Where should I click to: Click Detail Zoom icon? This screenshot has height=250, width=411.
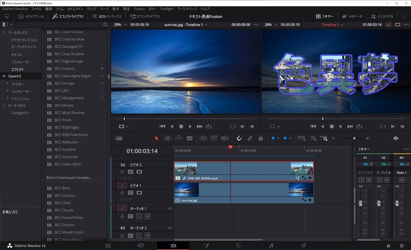tap(313, 138)
